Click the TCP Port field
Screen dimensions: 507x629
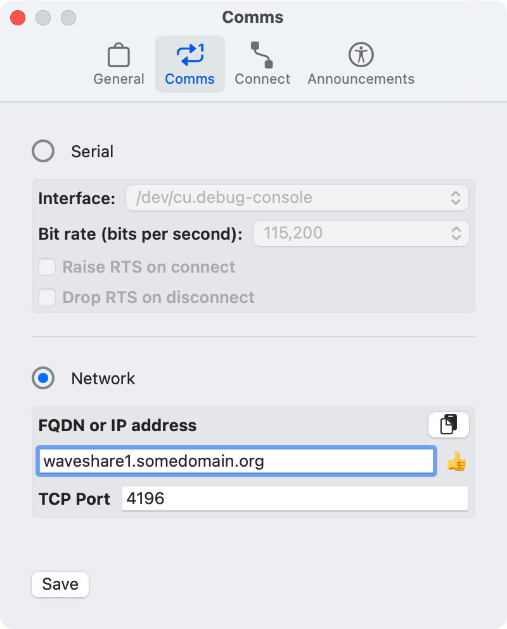click(295, 498)
